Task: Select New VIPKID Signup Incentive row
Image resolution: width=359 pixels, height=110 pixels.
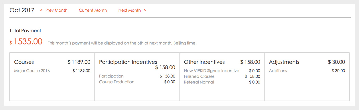Action: click(x=222, y=71)
